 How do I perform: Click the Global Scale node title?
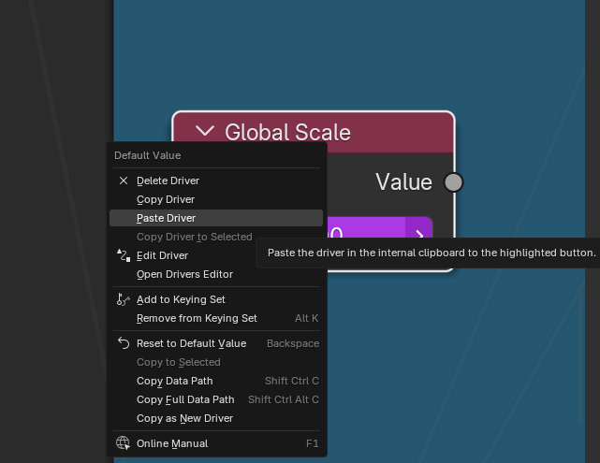(287, 132)
